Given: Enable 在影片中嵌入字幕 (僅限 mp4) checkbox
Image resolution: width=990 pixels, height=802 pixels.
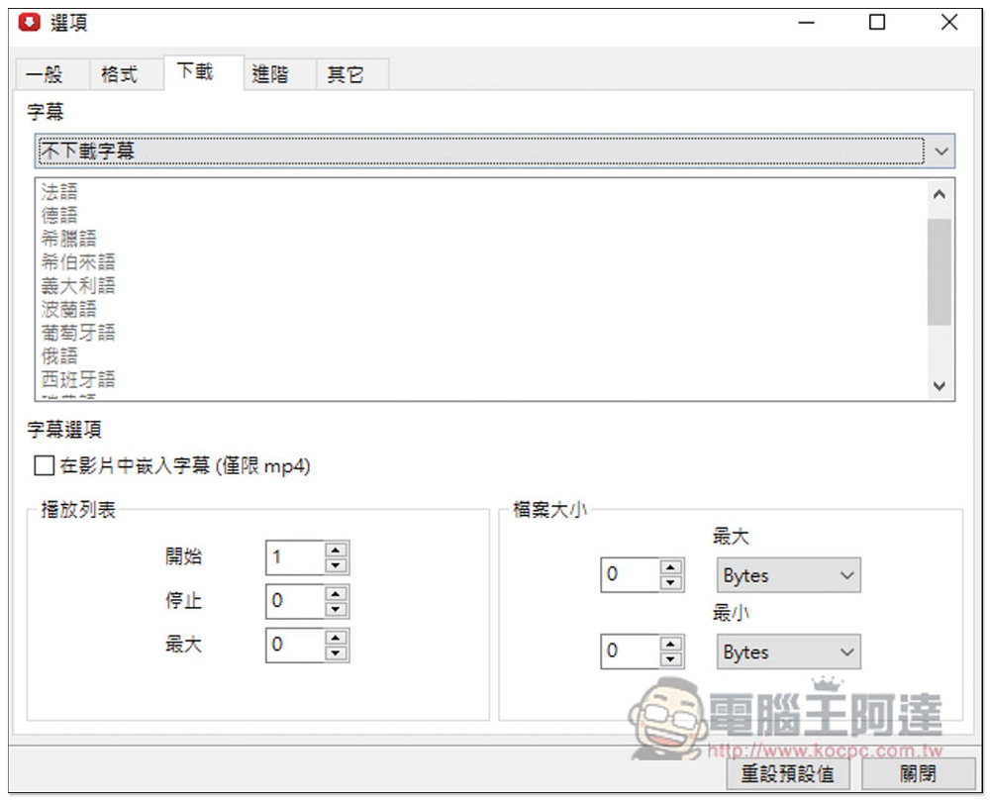Looking at the screenshot, I should click(x=45, y=466).
